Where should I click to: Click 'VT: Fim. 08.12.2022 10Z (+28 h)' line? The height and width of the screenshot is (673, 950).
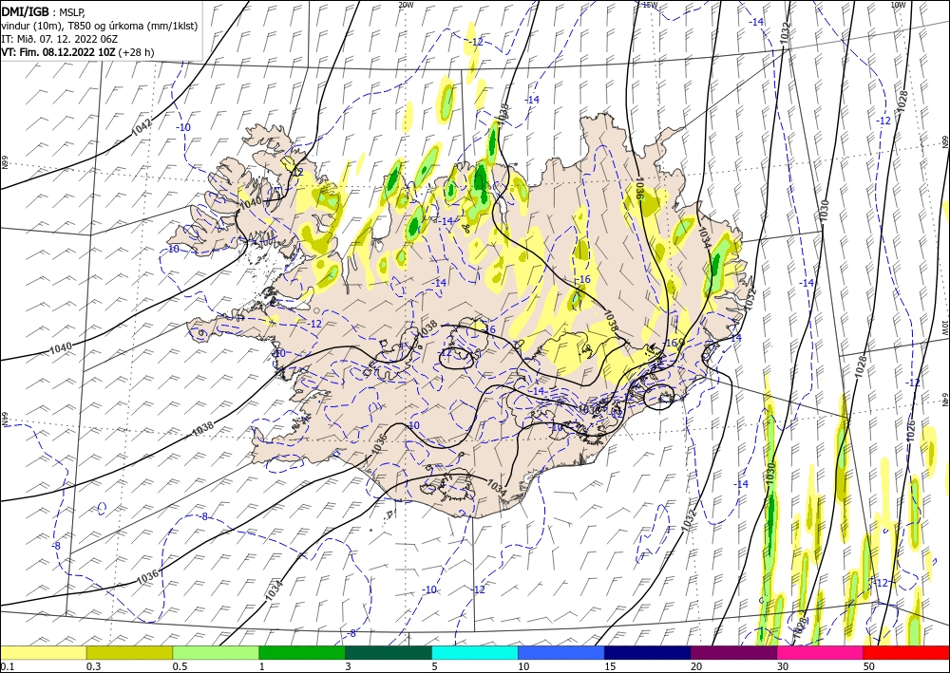tap(78, 52)
